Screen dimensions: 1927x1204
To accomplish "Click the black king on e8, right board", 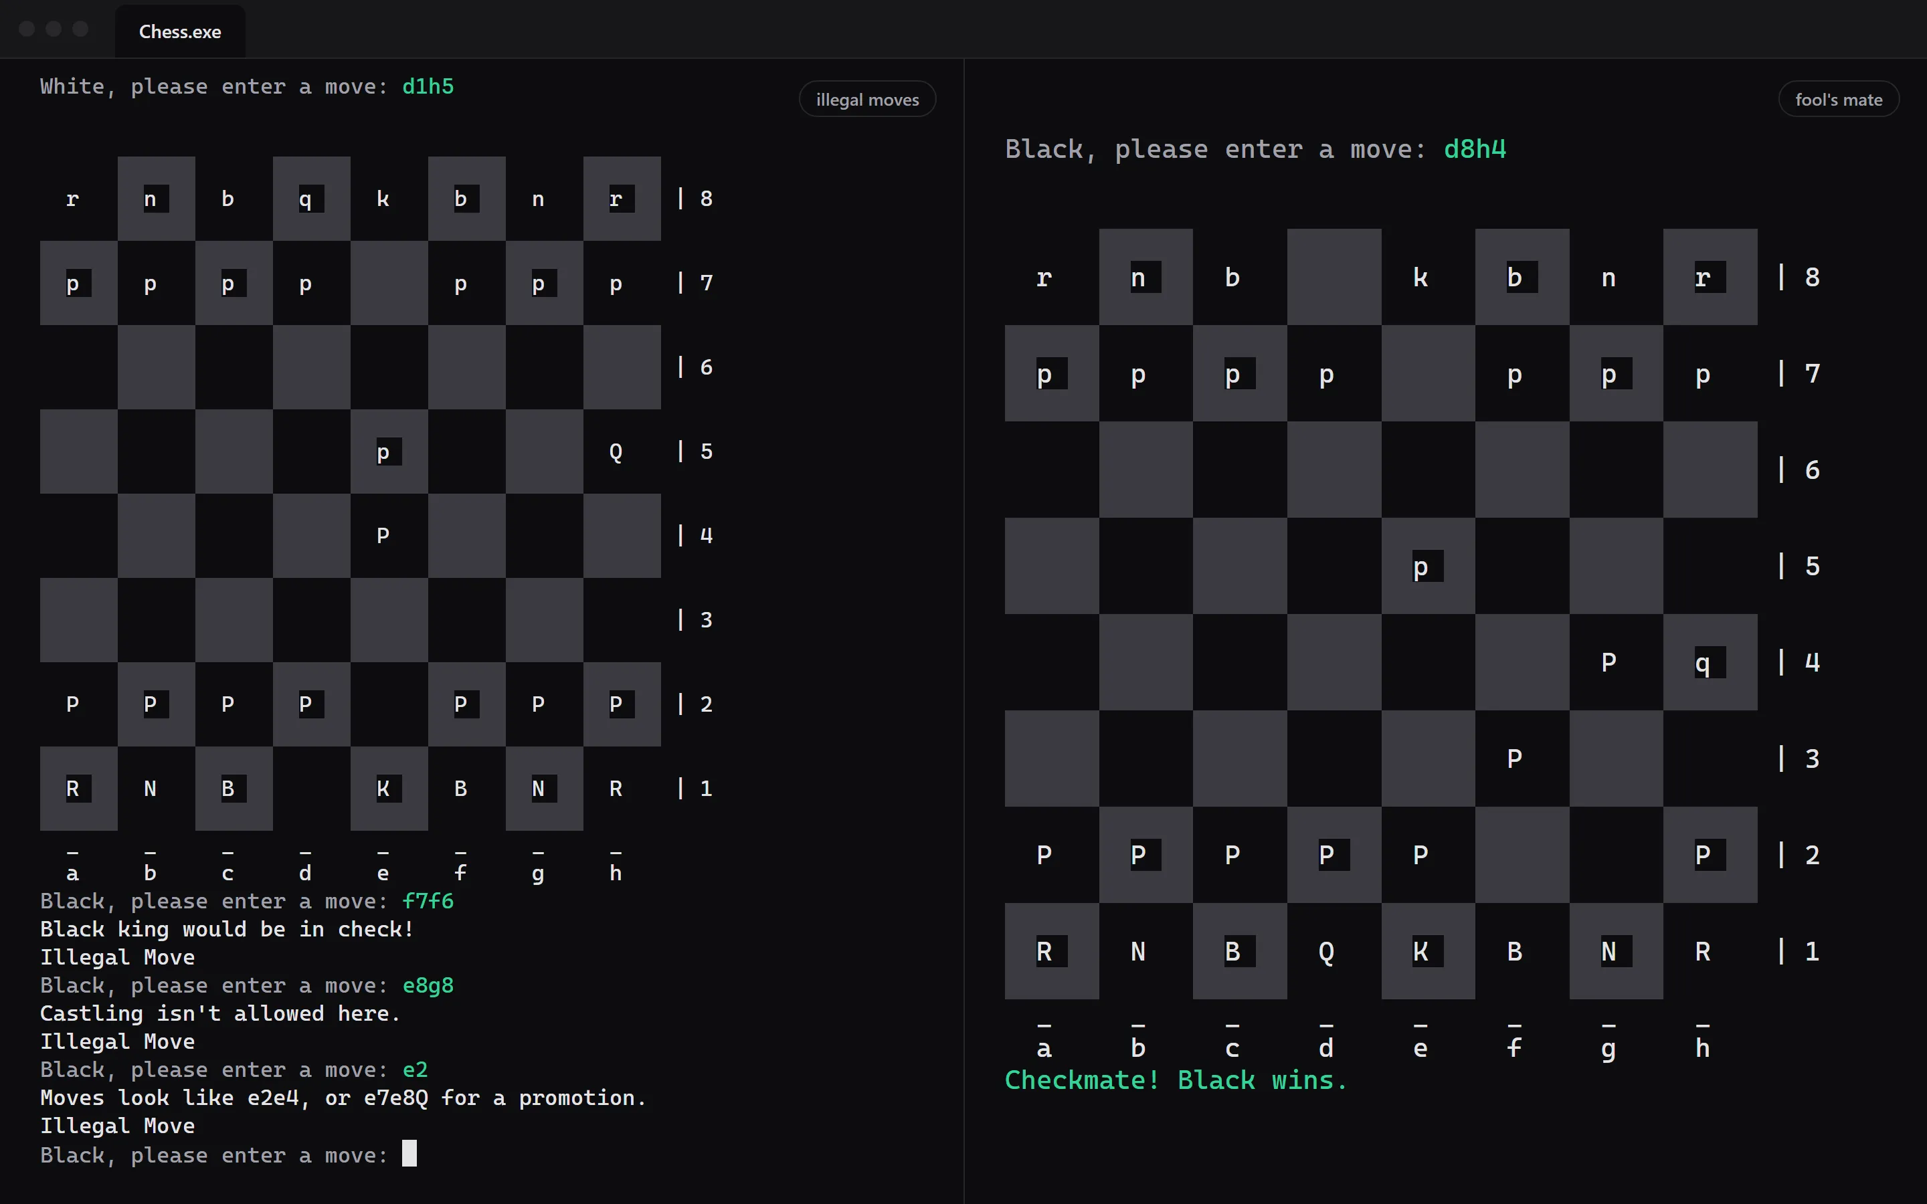I will [x=1420, y=277].
